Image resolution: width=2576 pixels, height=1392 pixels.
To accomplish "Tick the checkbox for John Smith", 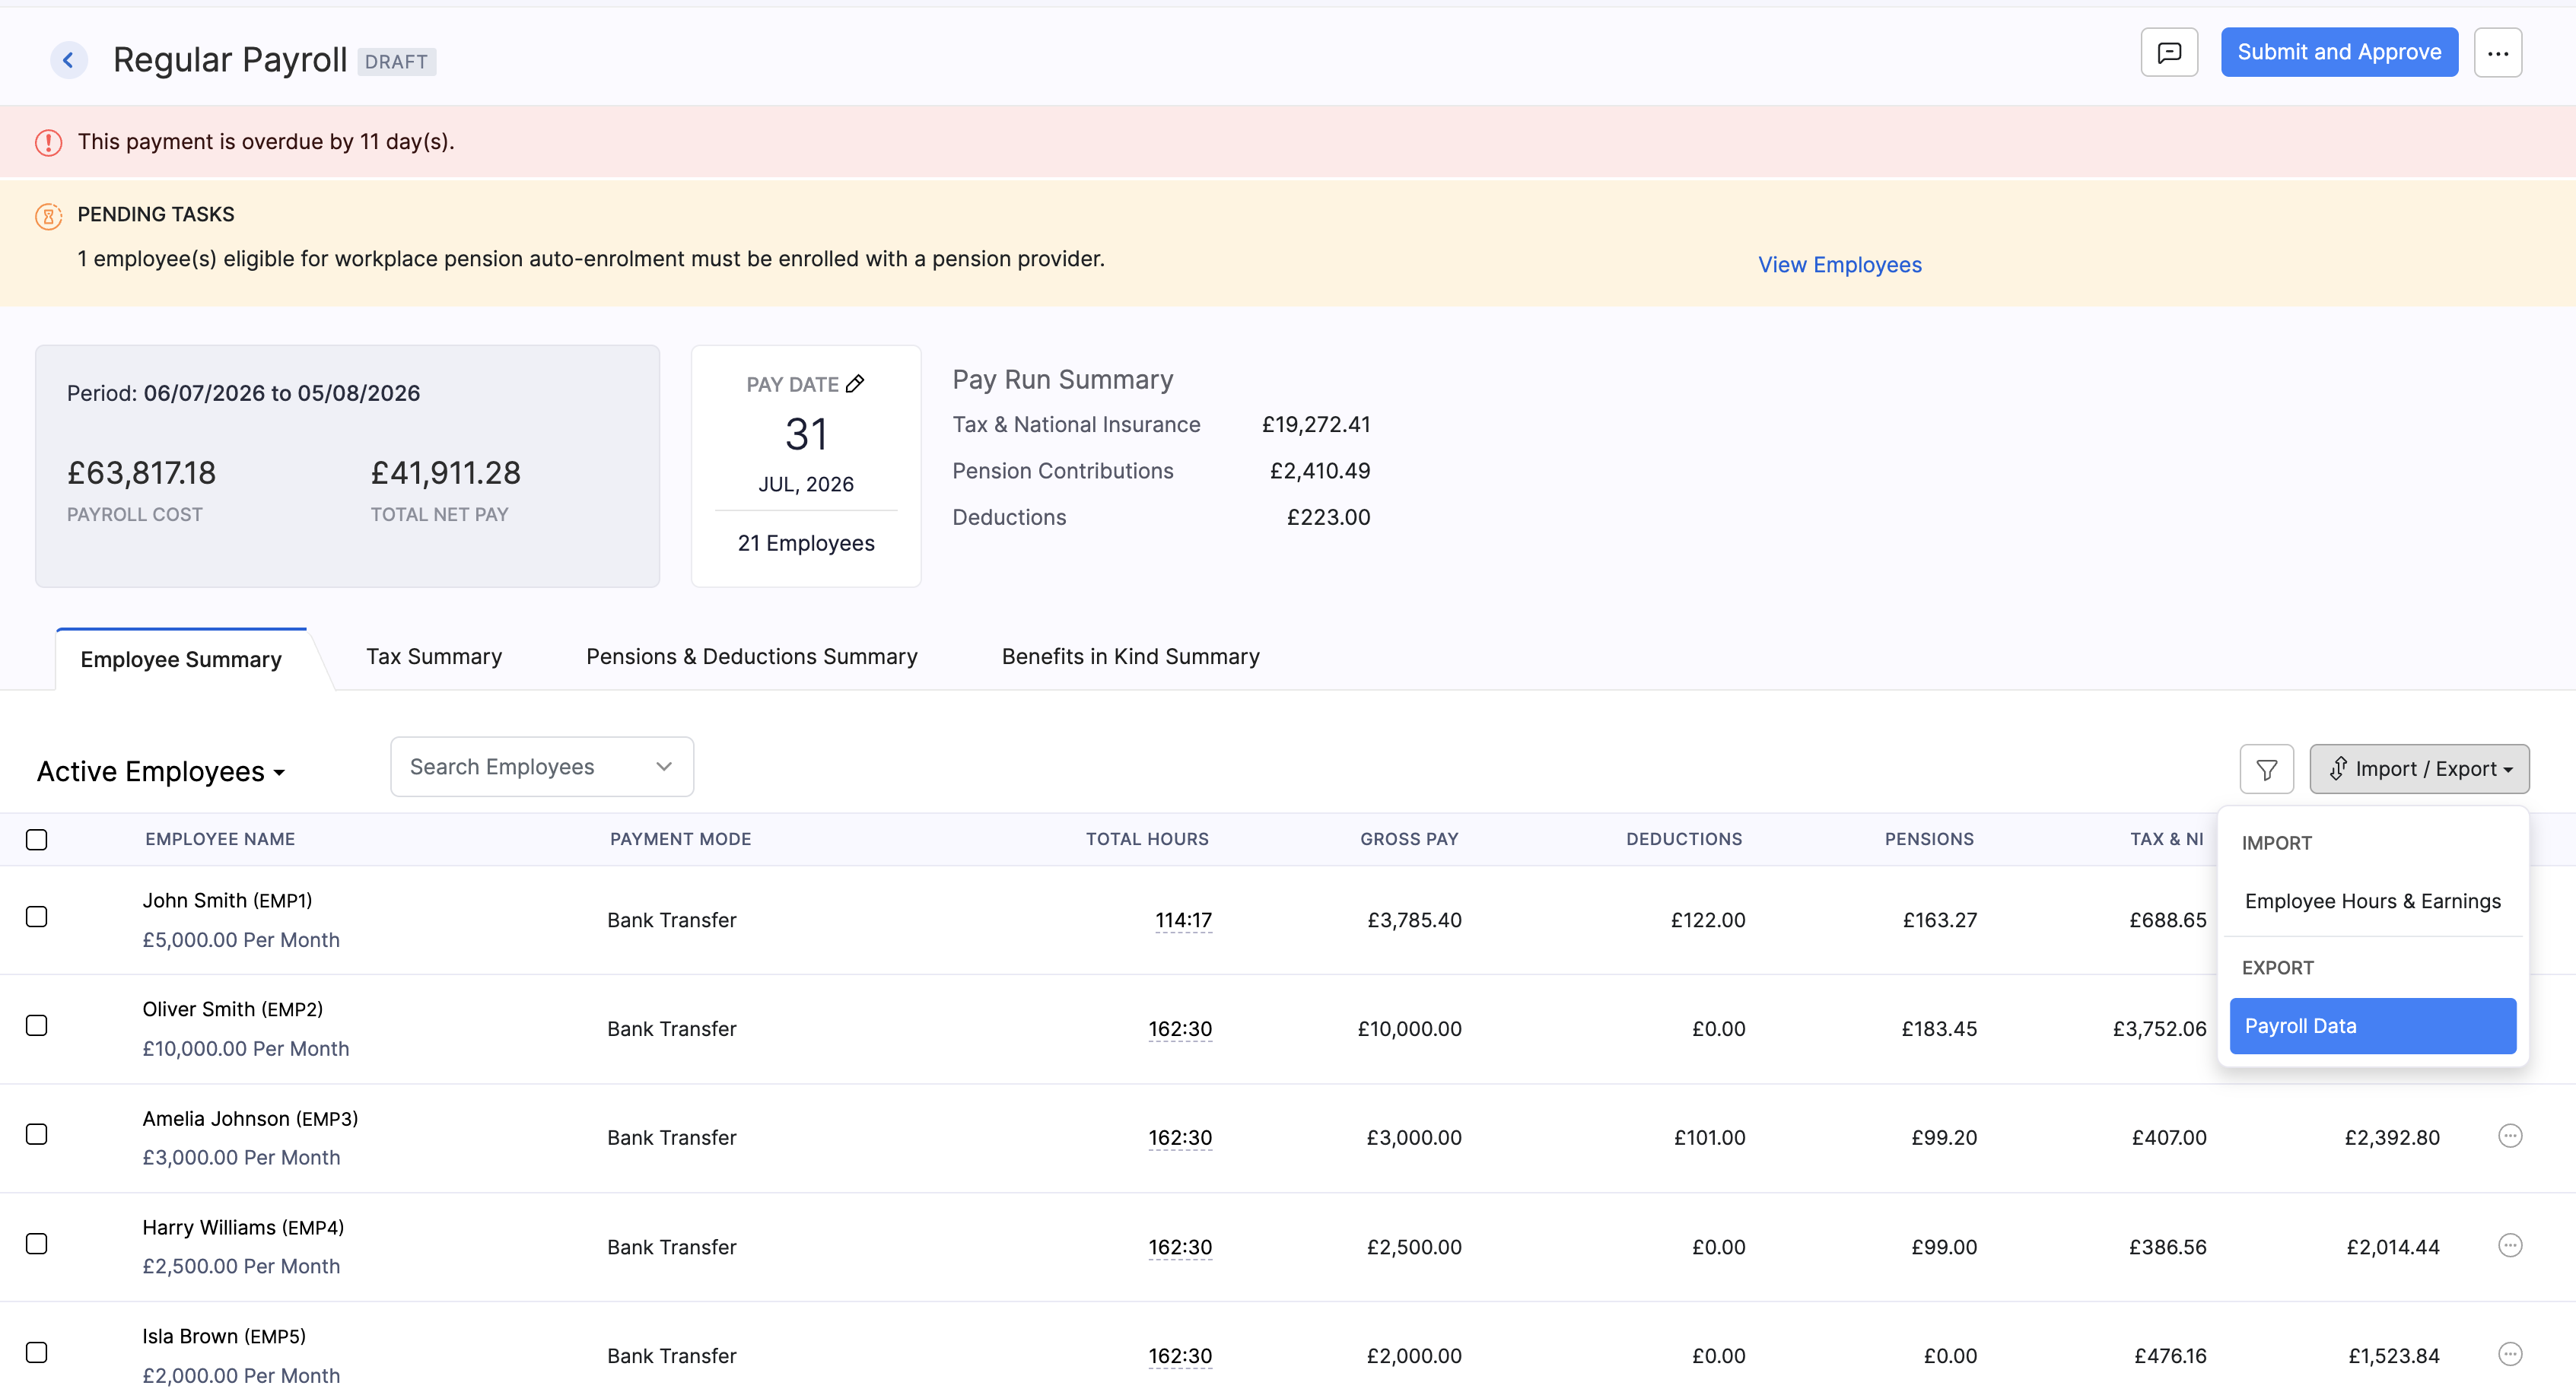I will point(37,917).
